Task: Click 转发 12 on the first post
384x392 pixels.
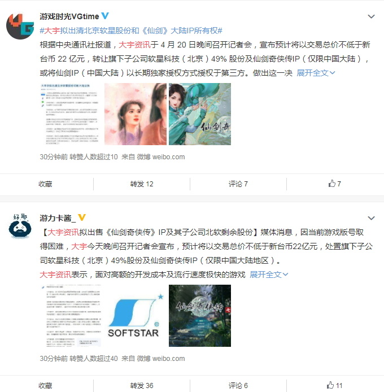Action: [x=142, y=184]
